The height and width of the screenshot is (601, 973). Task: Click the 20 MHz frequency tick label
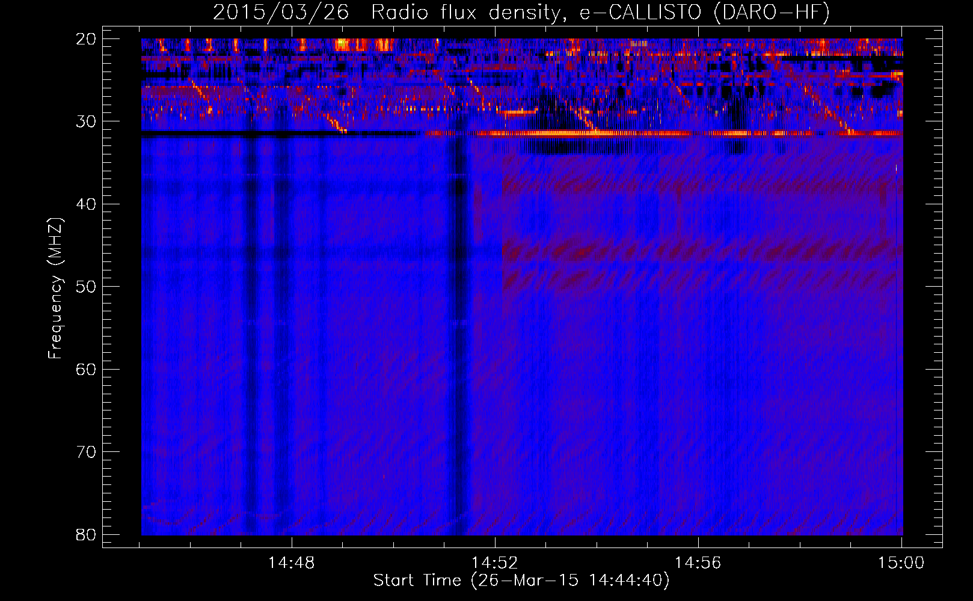pyautogui.click(x=87, y=39)
